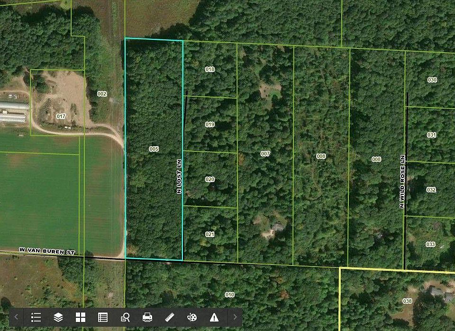Click the warning disclaimer icon
455x331 pixels.
pyautogui.click(x=214, y=317)
